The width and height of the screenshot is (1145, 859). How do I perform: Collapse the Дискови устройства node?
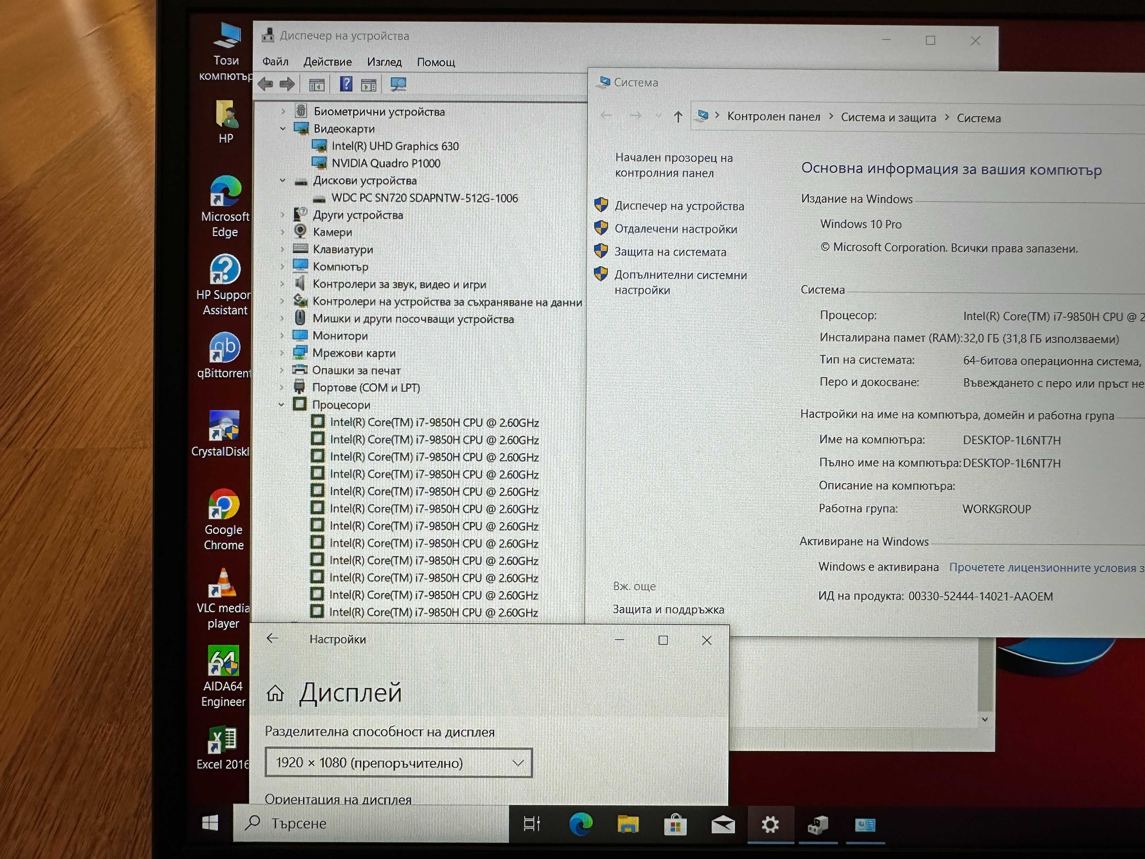pyautogui.click(x=283, y=180)
